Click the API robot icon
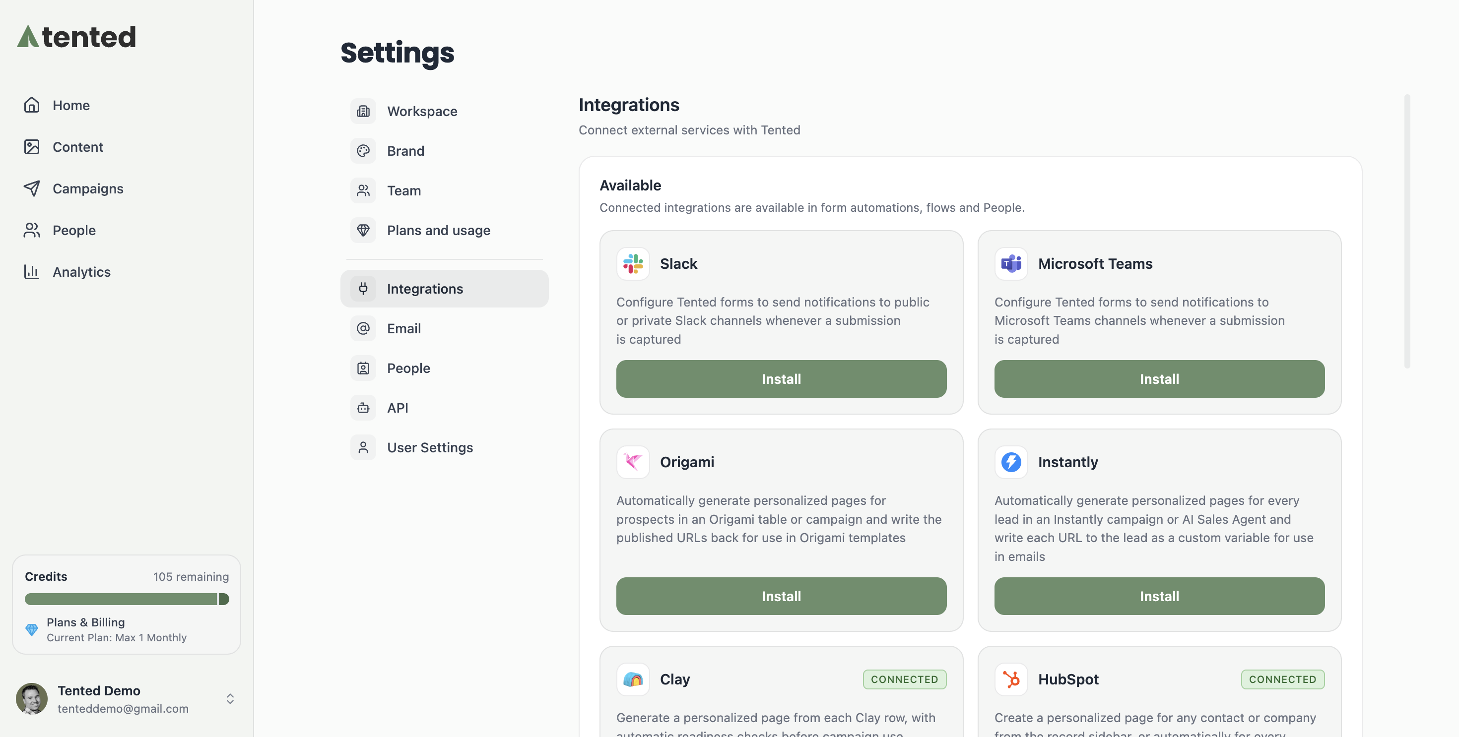Viewport: 1459px width, 737px height. pyautogui.click(x=363, y=408)
